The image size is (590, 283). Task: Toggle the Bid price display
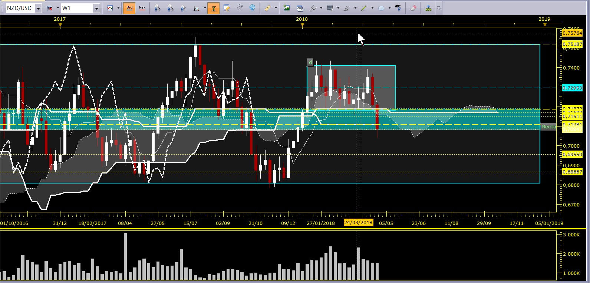129,8
